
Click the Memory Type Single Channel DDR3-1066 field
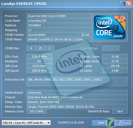click(77, 107)
